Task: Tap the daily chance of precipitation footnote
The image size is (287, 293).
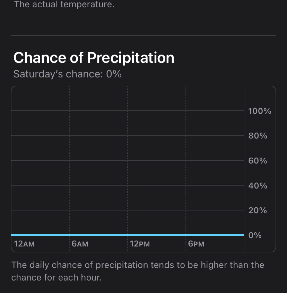Action: click(138, 271)
